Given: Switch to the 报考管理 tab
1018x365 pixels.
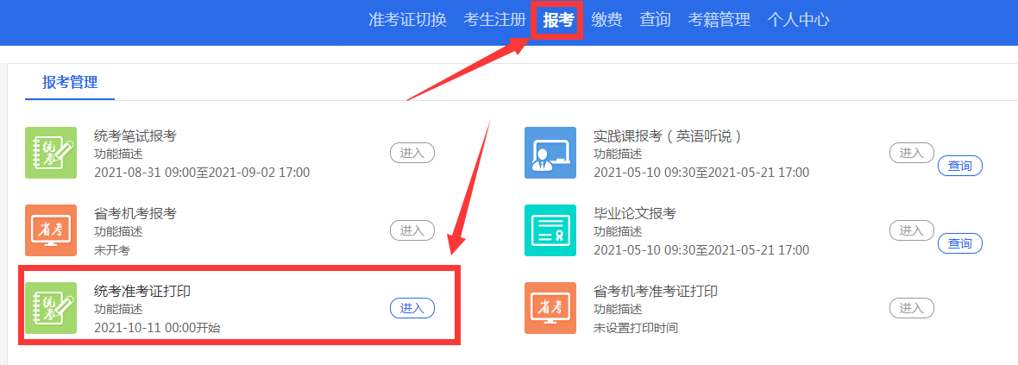Looking at the screenshot, I should (x=70, y=83).
